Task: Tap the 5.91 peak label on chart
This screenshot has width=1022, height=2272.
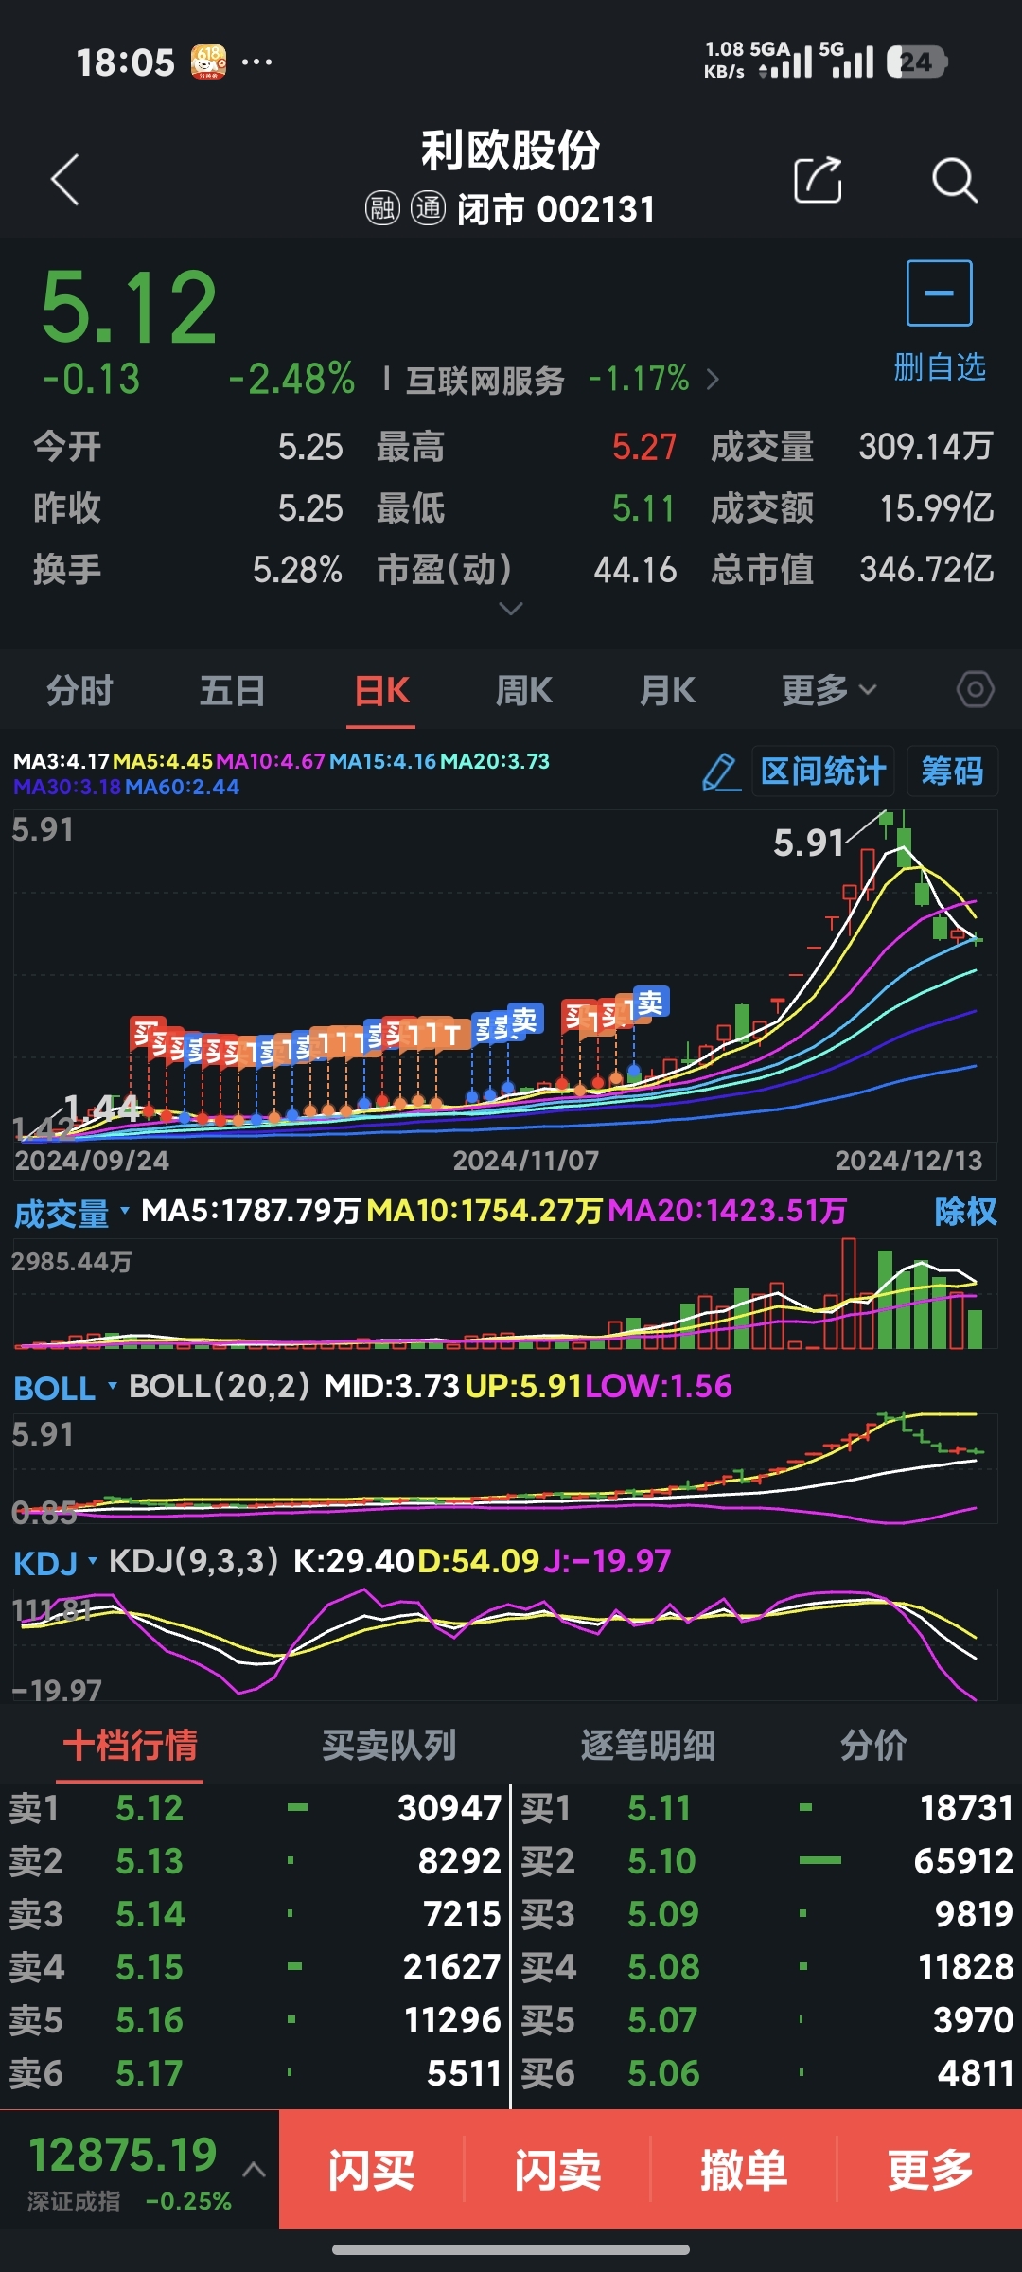Action: click(x=808, y=843)
